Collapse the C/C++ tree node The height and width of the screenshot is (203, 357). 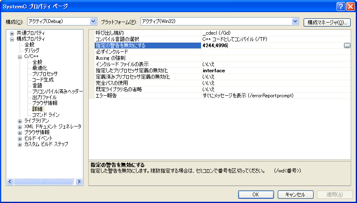click(20, 57)
